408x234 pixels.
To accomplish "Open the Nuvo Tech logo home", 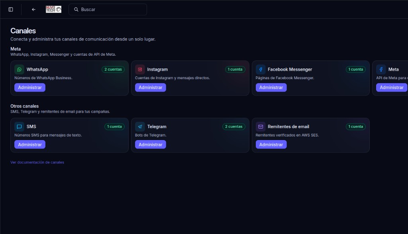I will 54,10.
